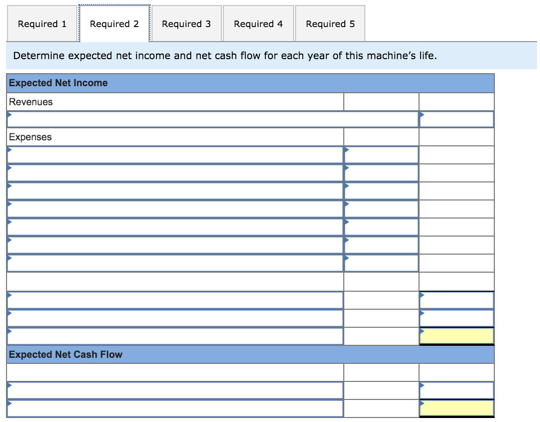
Task: Click the yellow net income result cell
Action: click(457, 336)
